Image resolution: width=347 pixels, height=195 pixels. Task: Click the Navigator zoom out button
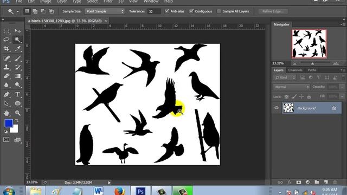pyautogui.click(x=294, y=64)
